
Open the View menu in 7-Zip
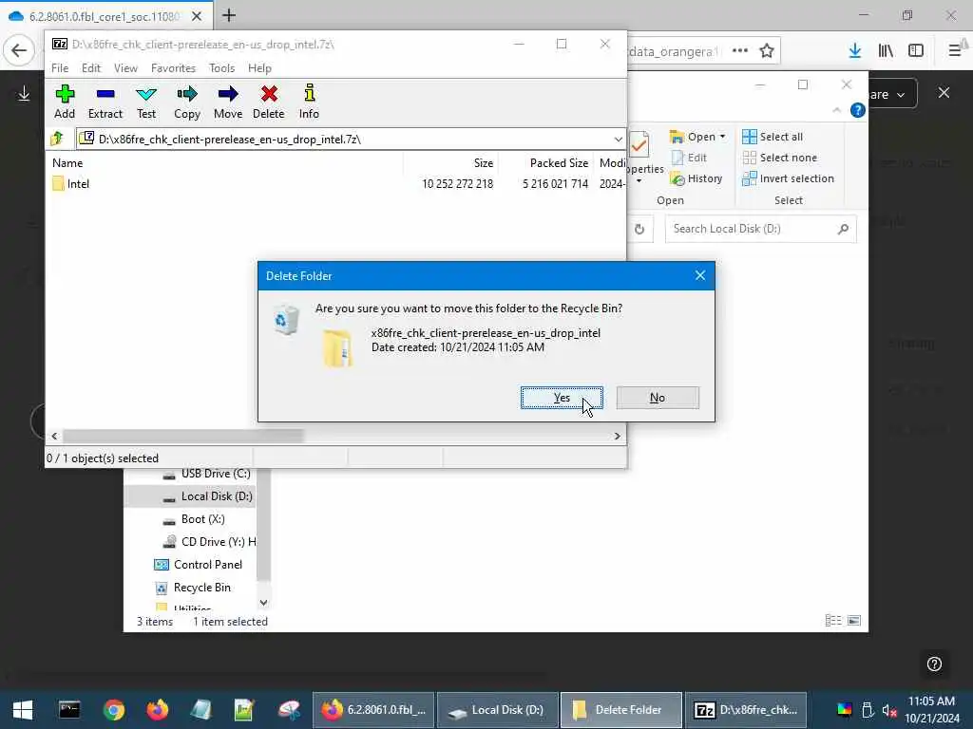125,68
